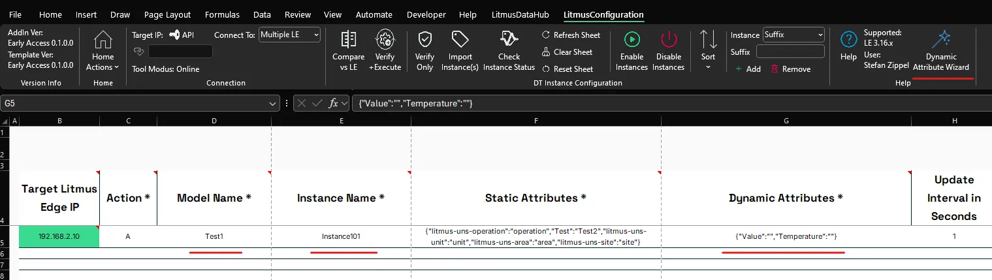
Task: Click the Target Litmus Edge IP header
Action: pyautogui.click(x=59, y=198)
